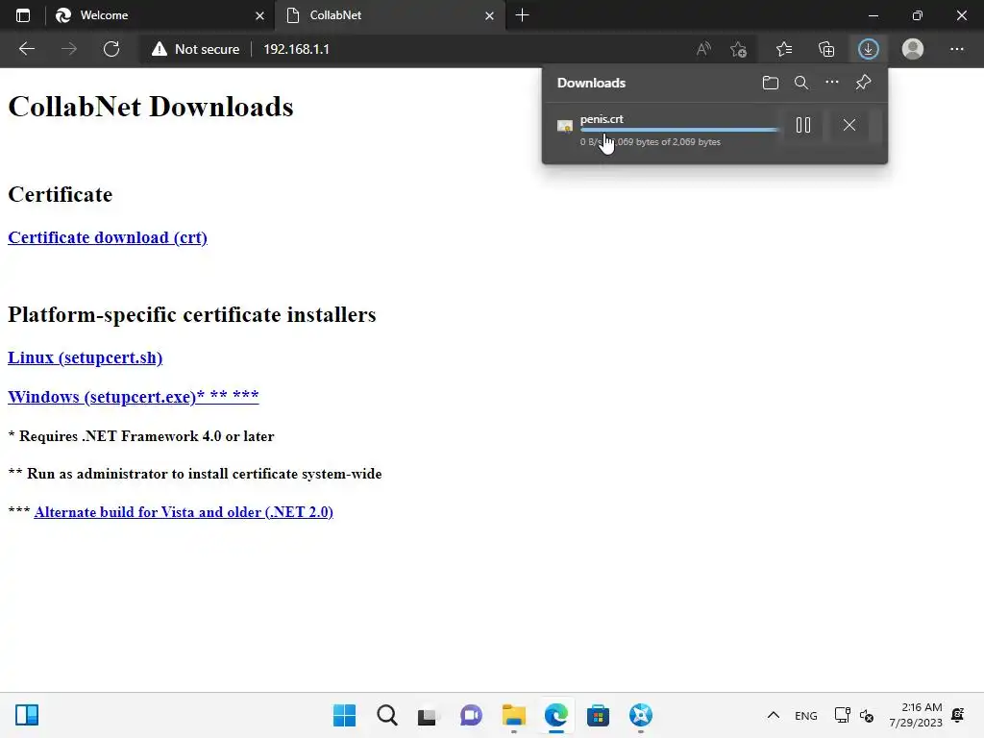Viewport: 984px width, 738px height.
Task: Open the Windows Start menu
Action: [345, 715]
